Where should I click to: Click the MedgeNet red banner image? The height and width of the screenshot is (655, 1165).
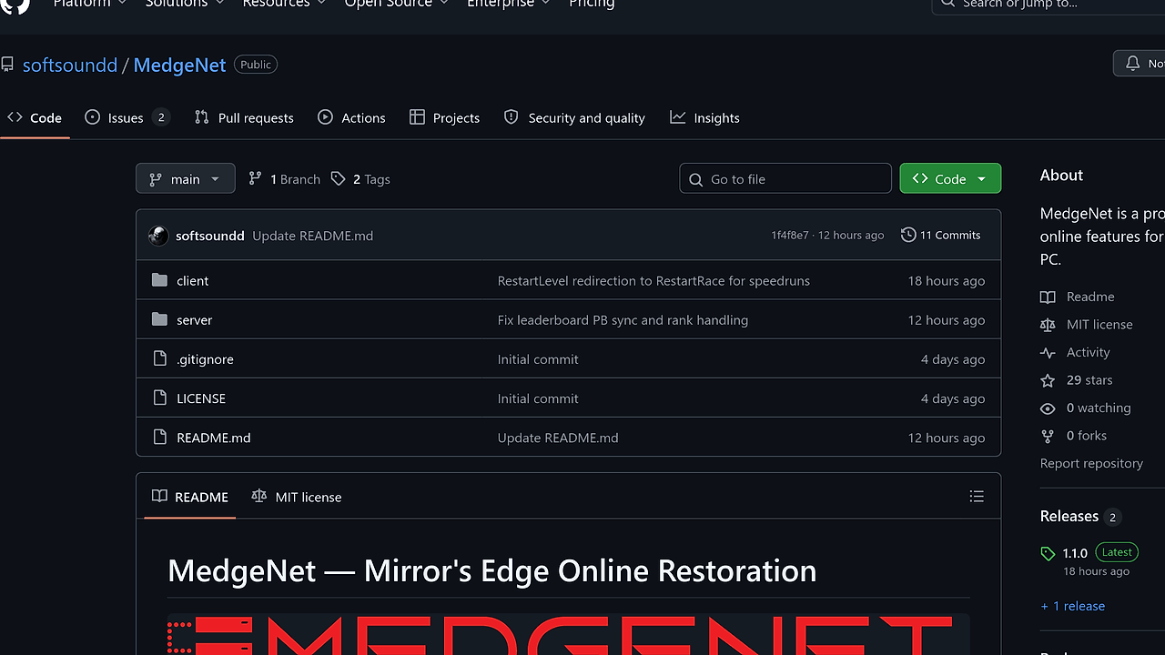[568, 634]
